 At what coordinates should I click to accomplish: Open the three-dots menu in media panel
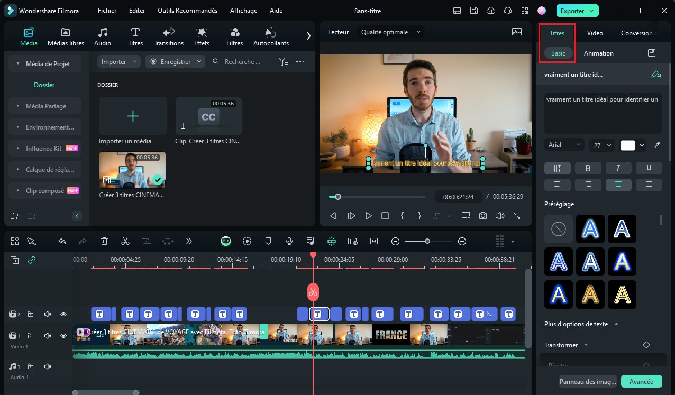(300, 62)
